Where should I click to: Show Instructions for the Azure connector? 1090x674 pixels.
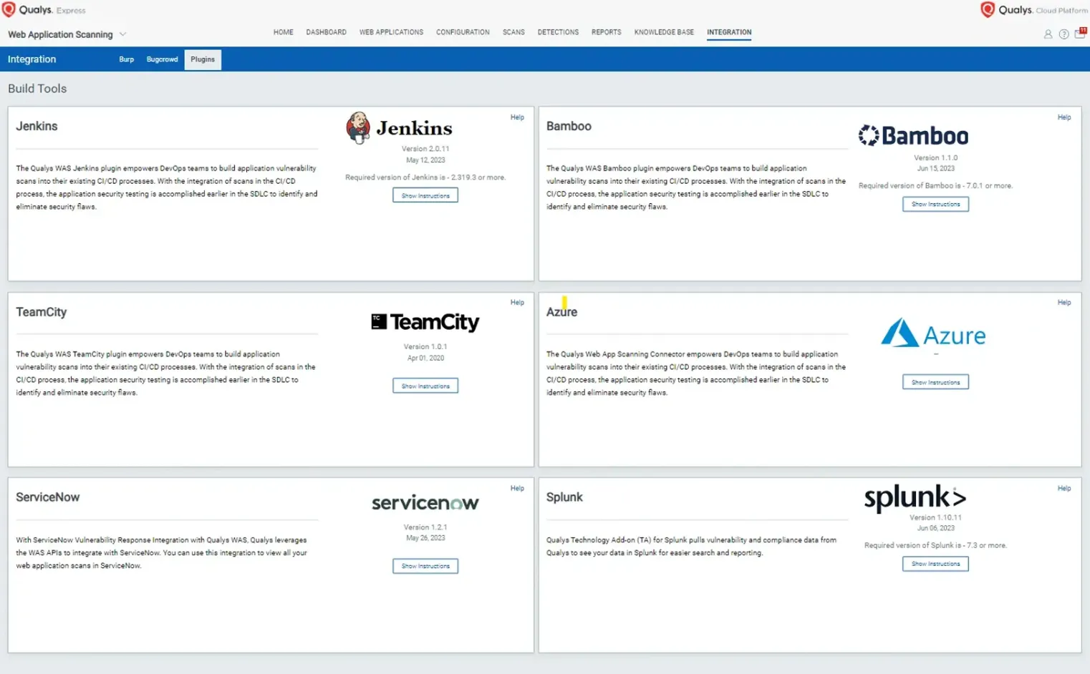(x=935, y=382)
